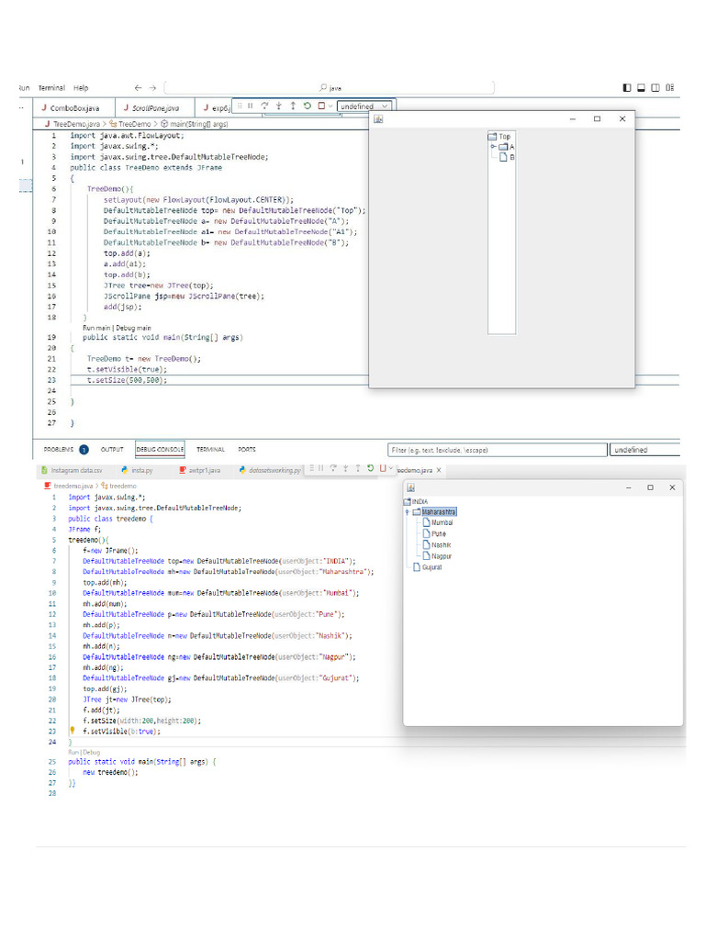Click the Step Over icon in top debug toolbar
This screenshot has height=940, width=705.
pyautogui.click(x=264, y=106)
